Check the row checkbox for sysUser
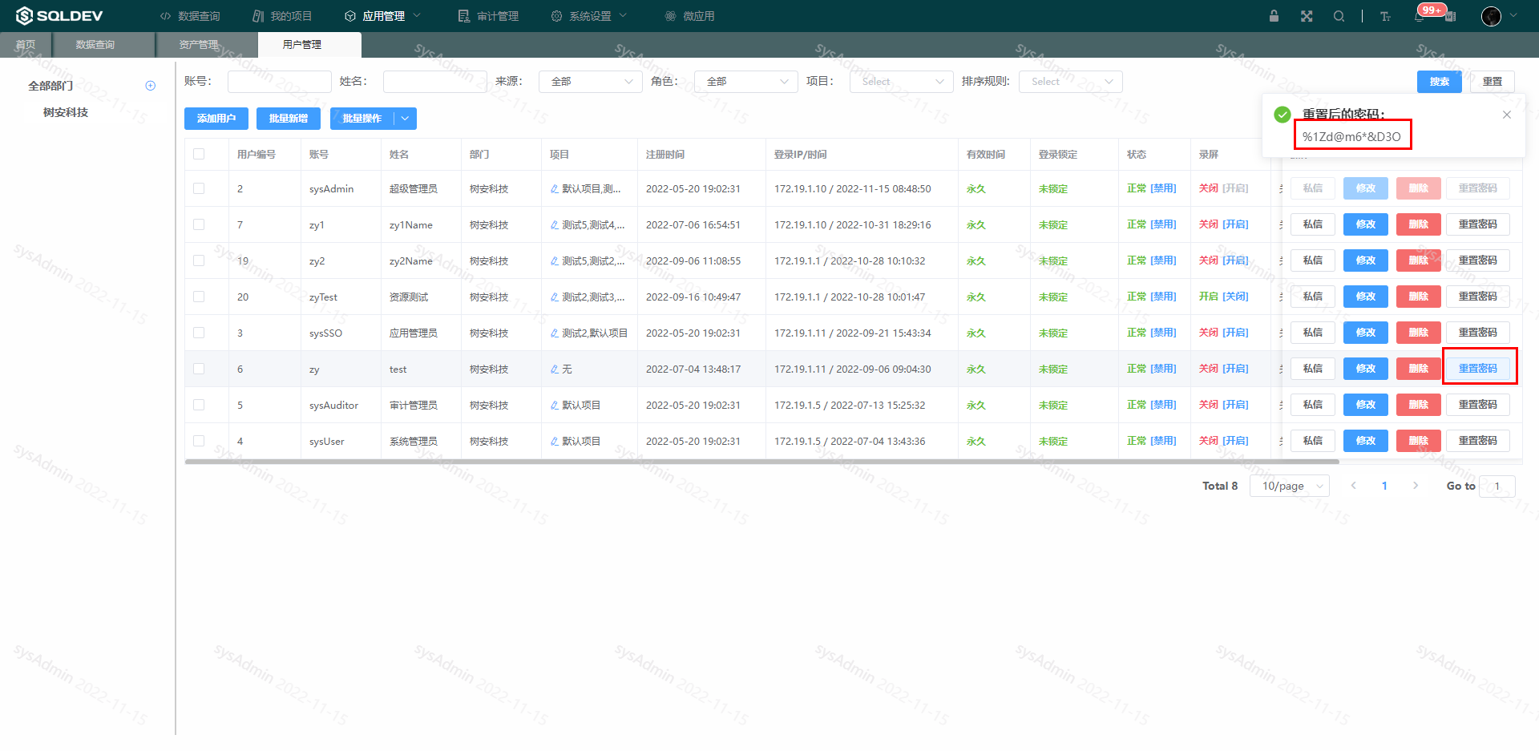Screen dimensions: 1539x751 click(199, 441)
